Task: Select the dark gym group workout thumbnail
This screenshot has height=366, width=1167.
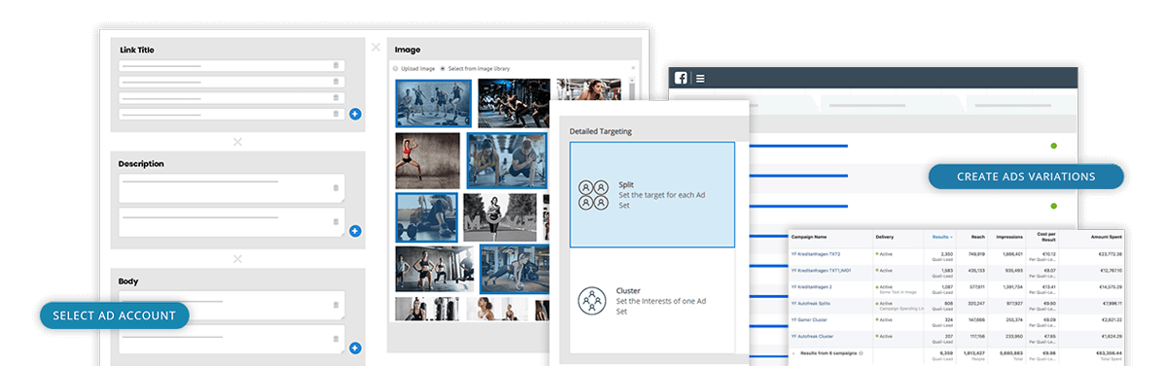Action: 514,103
